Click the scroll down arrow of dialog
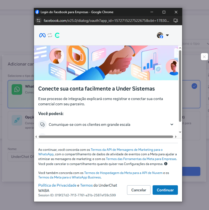The width and height of the screenshot is (209, 210). (x=180, y=132)
